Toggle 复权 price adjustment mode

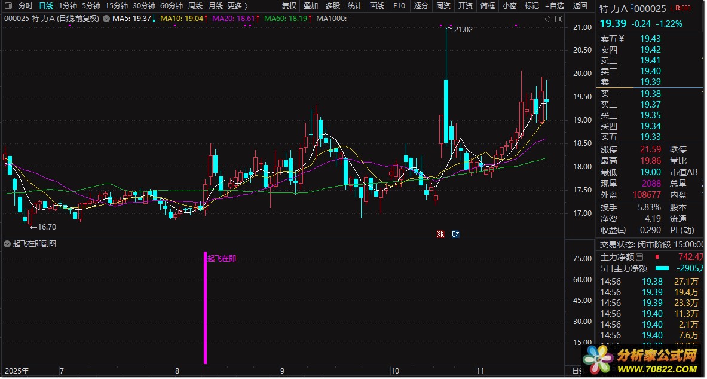[x=289, y=6]
